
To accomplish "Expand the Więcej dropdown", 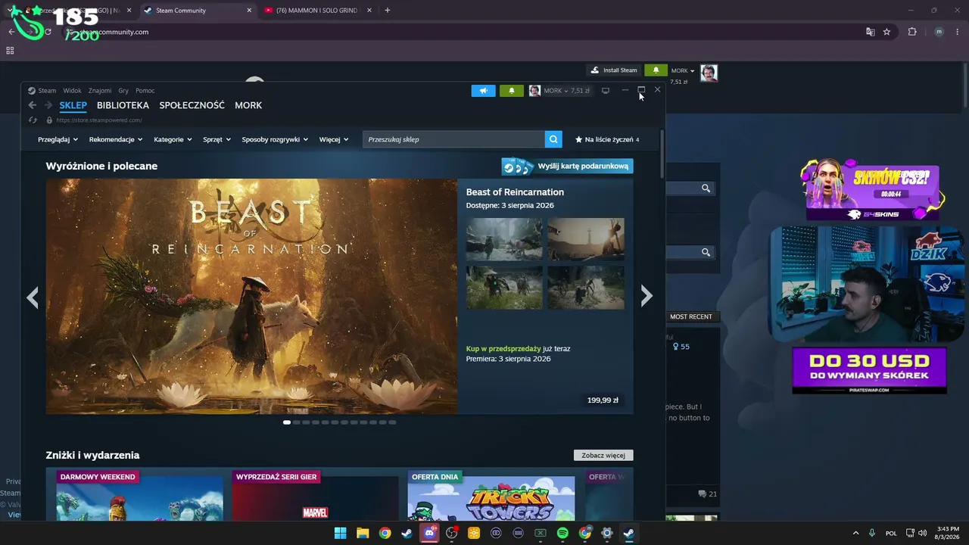I will pyautogui.click(x=334, y=139).
